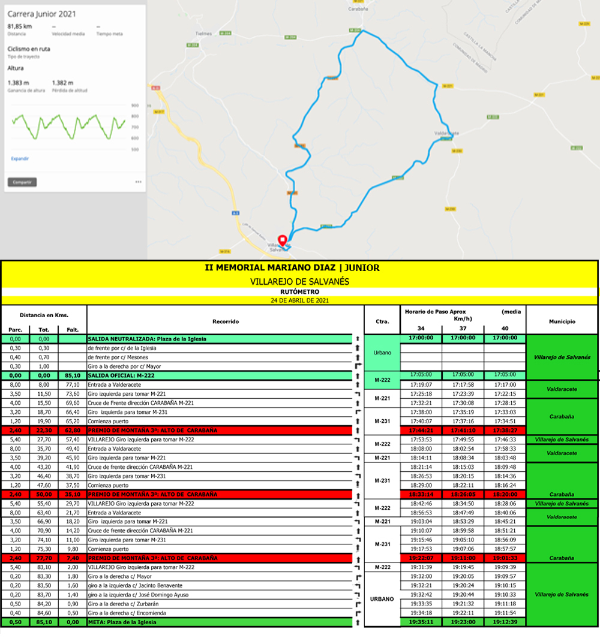Click the 'Municipio' column header
This screenshot has width=600, height=638.
(x=562, y=321)
